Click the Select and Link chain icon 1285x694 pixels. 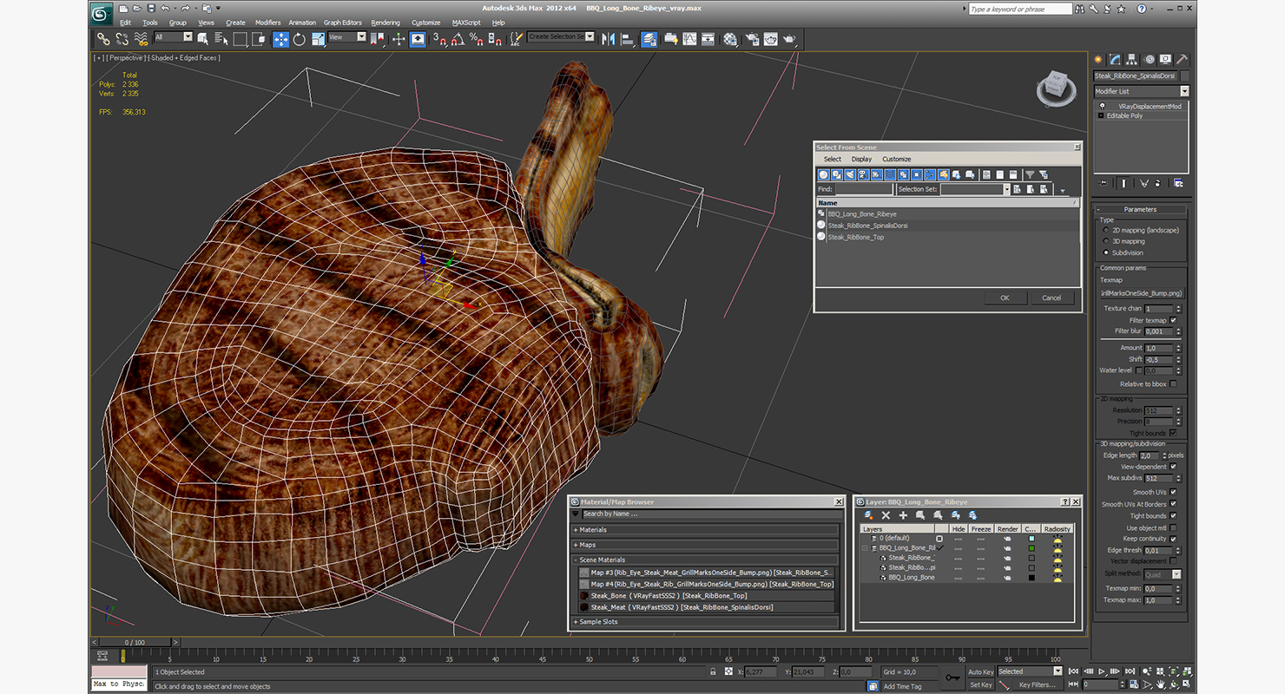[103, 39]
